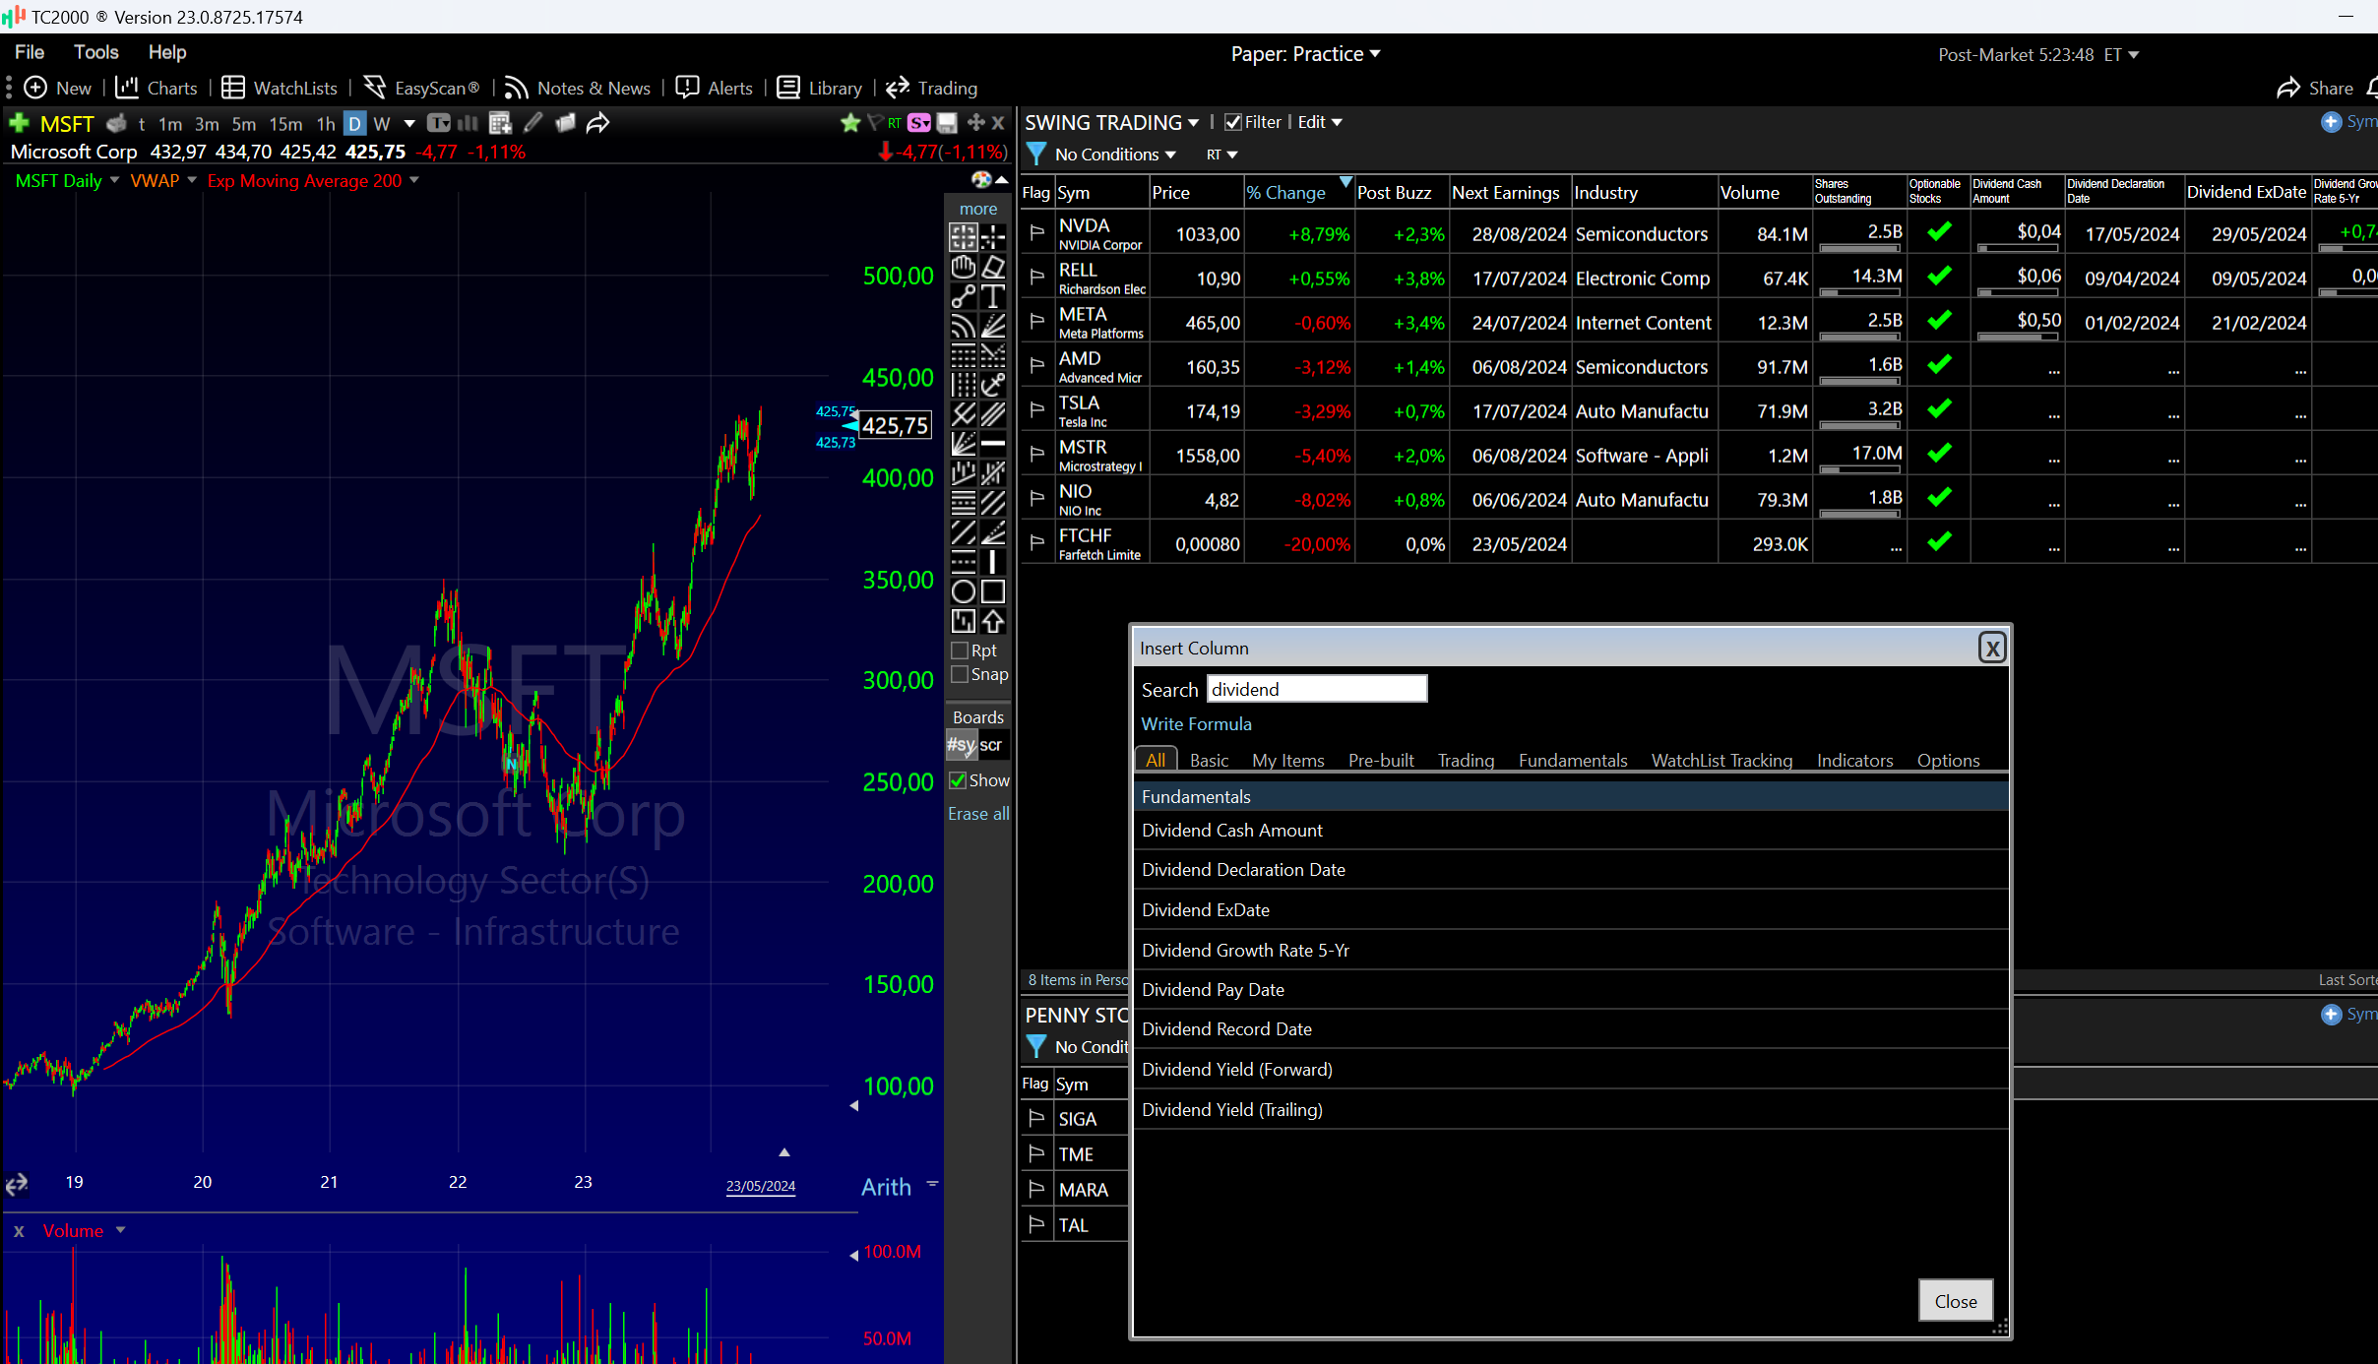This screenshot has height=1364, width=2378.
Task: Toggle the flag for SIGA row
Action: [x=1036, y=1119]
